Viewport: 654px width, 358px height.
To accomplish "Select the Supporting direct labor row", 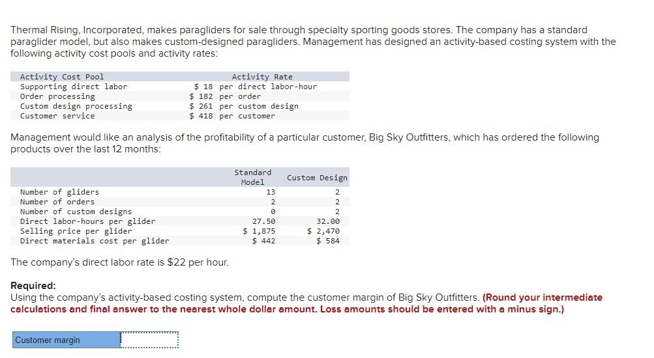I will [x=180, y=87].
